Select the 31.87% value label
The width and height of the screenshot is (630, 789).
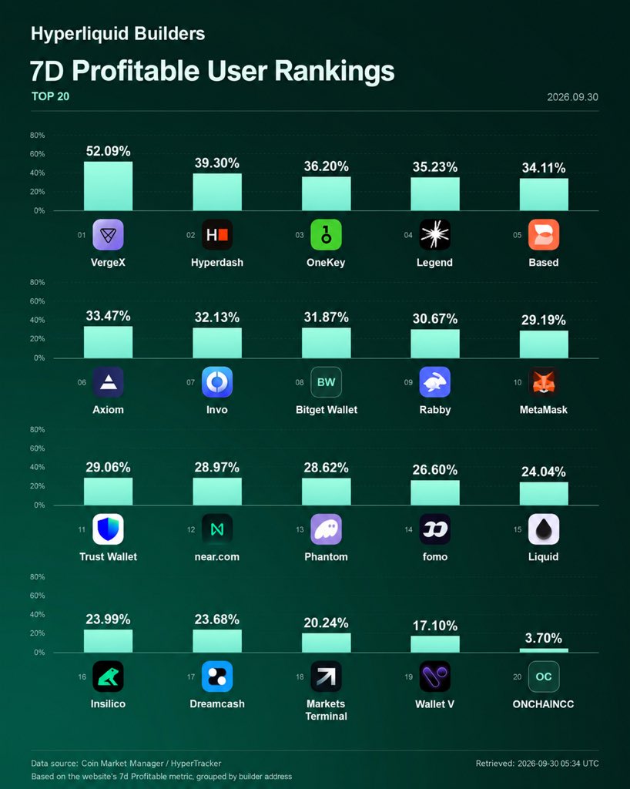327,317
